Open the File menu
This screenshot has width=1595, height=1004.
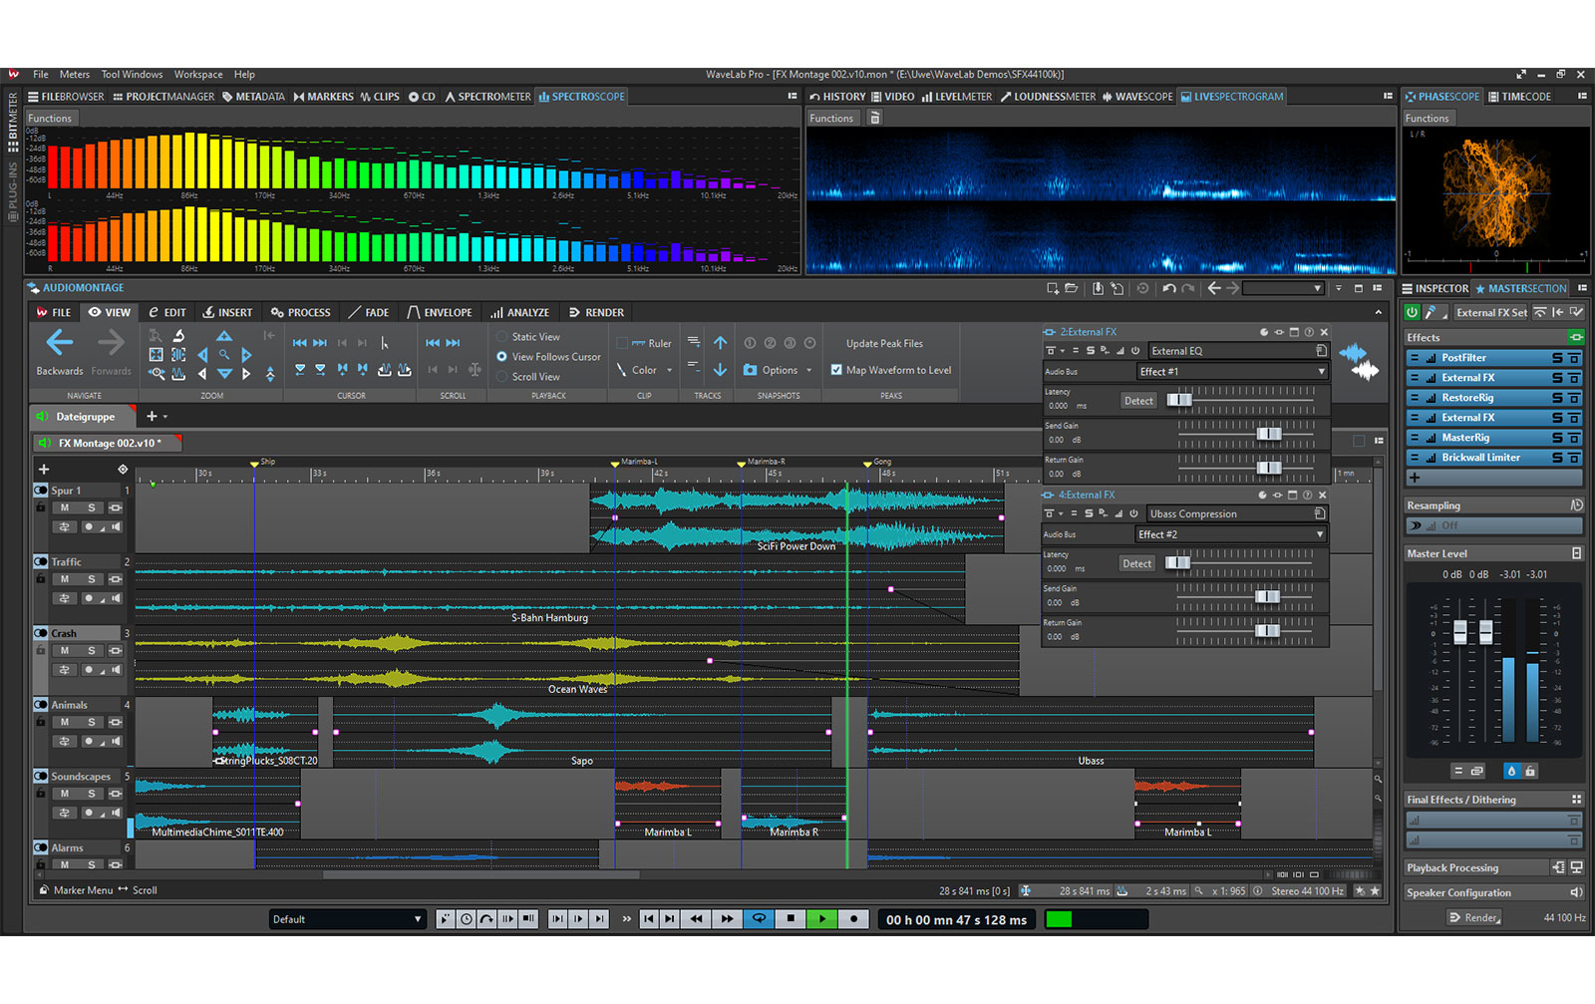[41, 75]
